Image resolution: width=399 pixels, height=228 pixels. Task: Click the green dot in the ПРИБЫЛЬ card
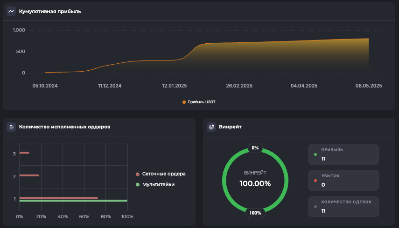point(315,154)
